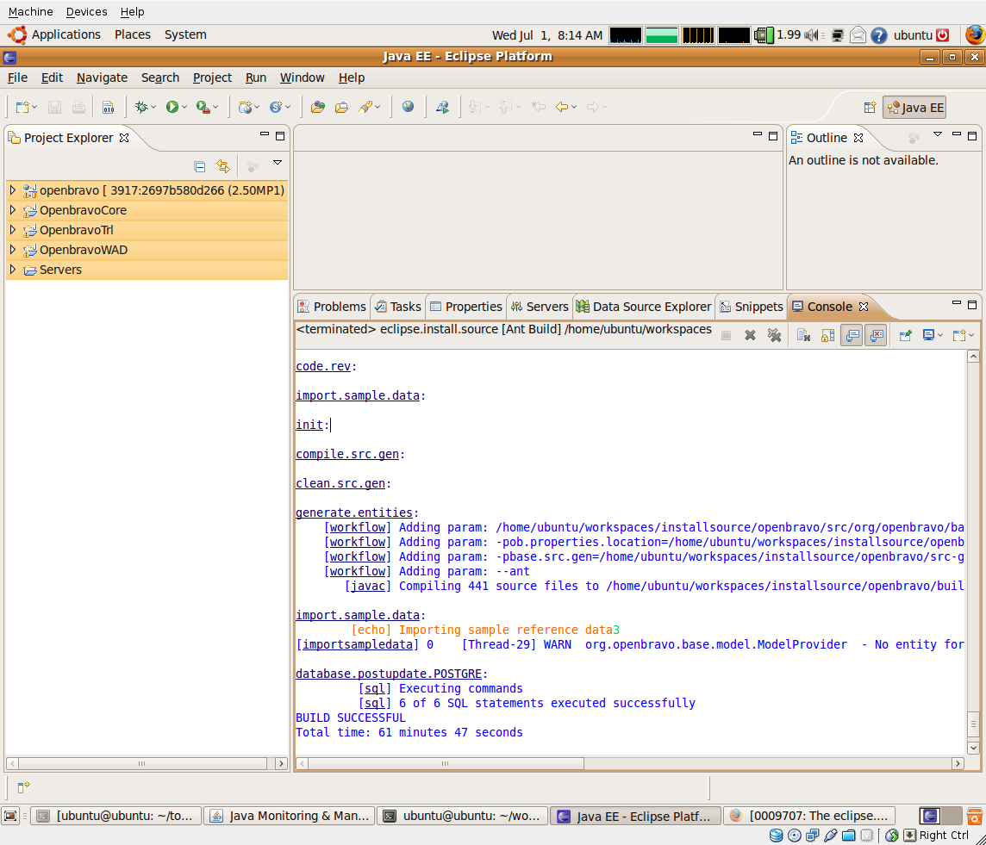This screenshot has height=845, width=986.
Task: Remove all terminated launches in console
Action: tap(774, 335)
